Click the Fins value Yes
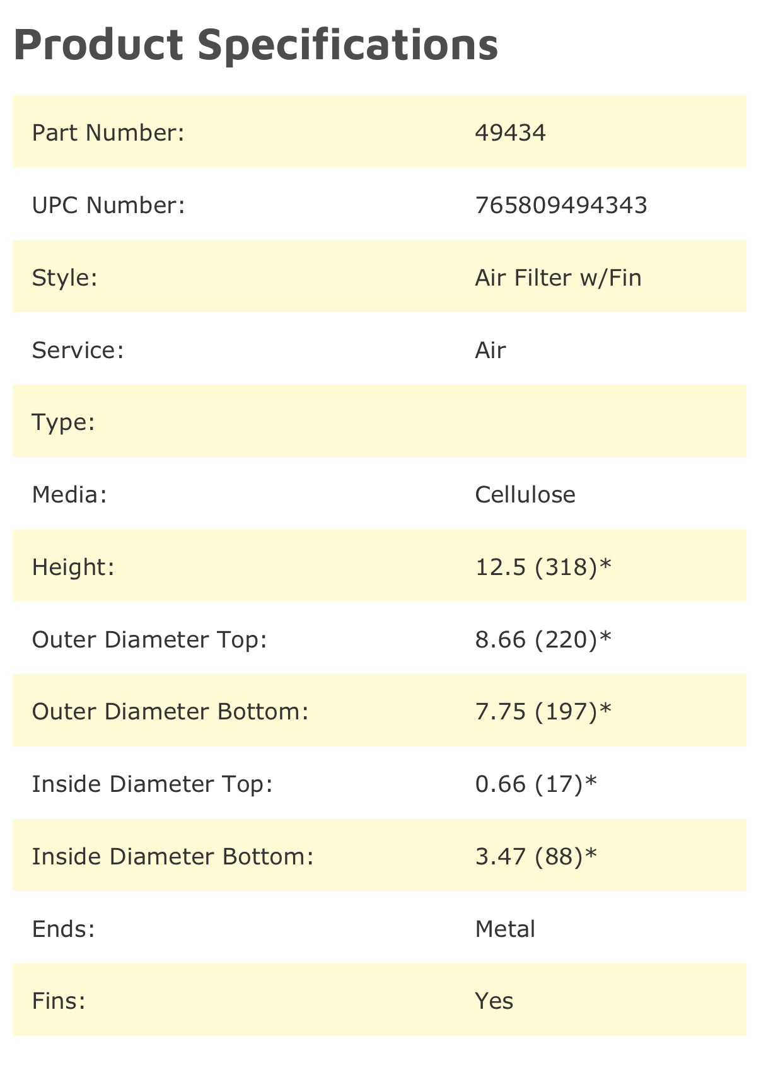 pyautogui.click(x=494, y=1001)
